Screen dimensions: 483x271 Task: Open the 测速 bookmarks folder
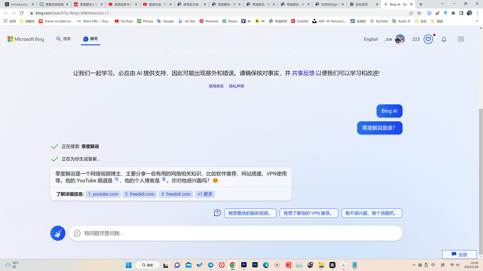click(x=437, y=21)
